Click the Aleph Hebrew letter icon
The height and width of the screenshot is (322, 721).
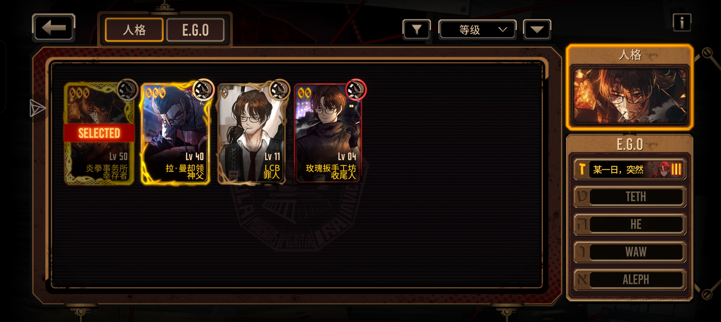[582, 279]
